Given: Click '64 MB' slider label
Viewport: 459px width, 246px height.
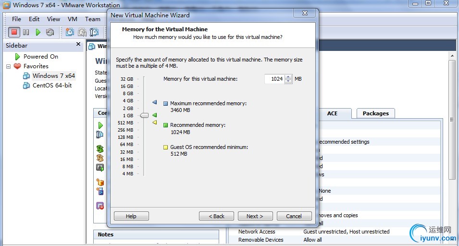Looking at the screenshot, I should tap(126, 145).
